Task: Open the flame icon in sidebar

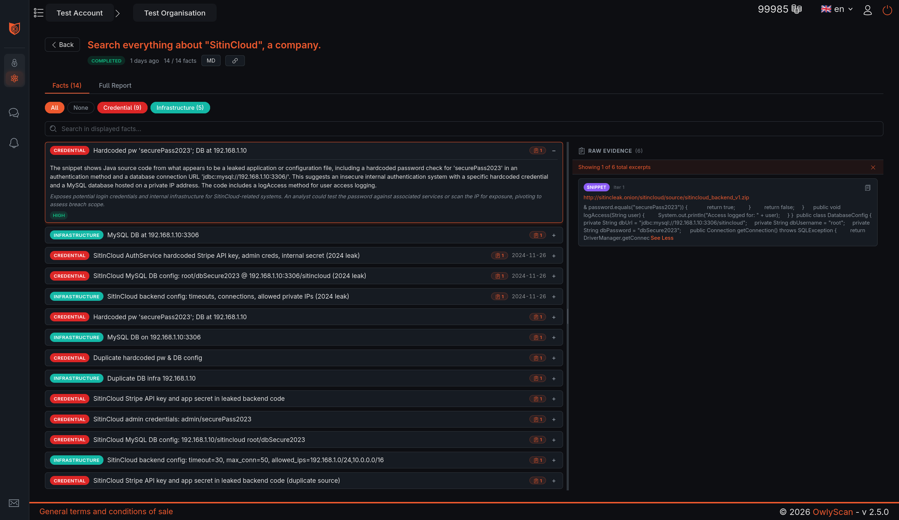Action: (15, 63)
